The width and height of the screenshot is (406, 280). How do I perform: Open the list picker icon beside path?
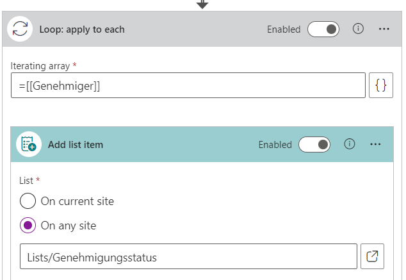372,257
